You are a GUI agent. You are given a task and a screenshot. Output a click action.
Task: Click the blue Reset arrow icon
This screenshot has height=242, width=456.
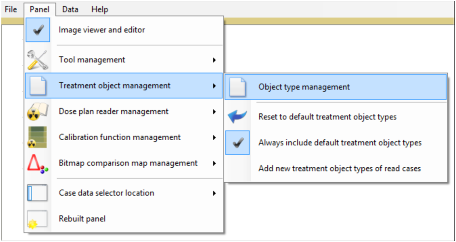point(237,117)
